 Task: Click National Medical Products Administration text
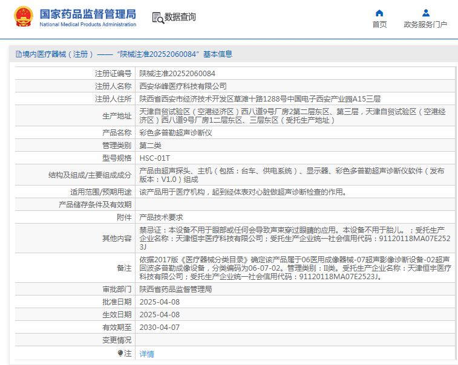(x=88, y=25)
